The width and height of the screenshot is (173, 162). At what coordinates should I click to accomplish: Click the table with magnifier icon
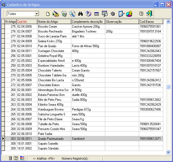coord(105,14)
